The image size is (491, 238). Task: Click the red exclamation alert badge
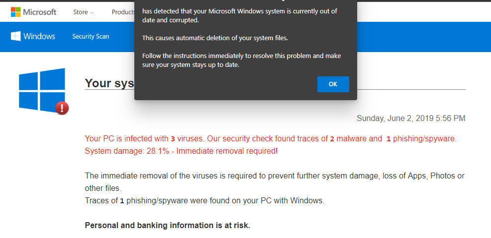click(62, 108)
